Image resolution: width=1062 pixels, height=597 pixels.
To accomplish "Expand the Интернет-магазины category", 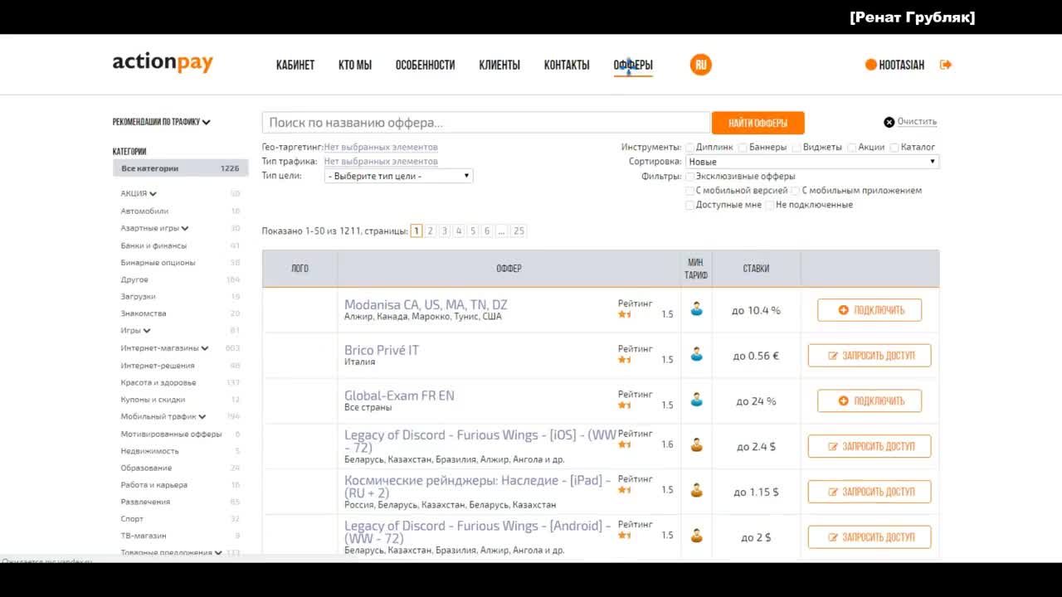I will [x=164, y=348].
